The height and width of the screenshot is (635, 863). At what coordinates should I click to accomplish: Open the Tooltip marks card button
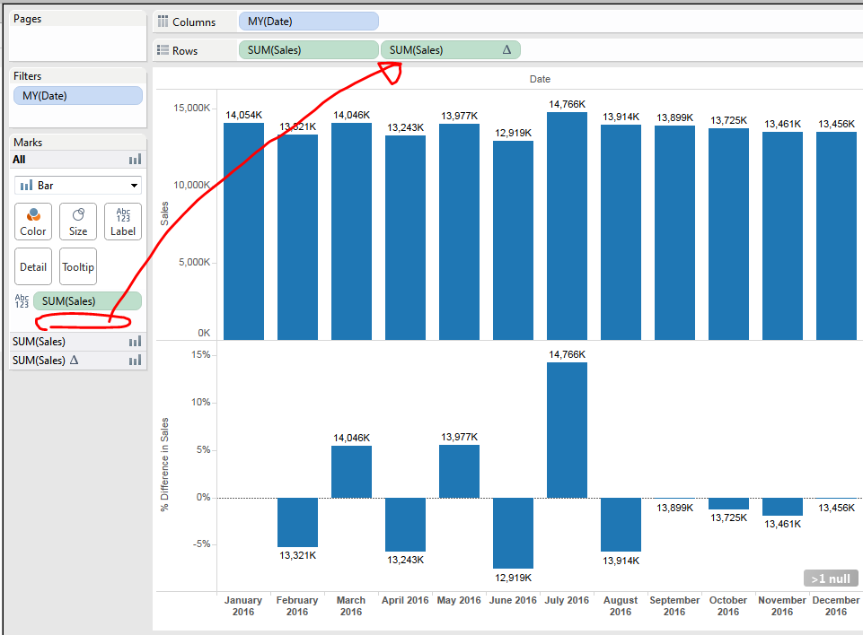(x=77, y=266)
